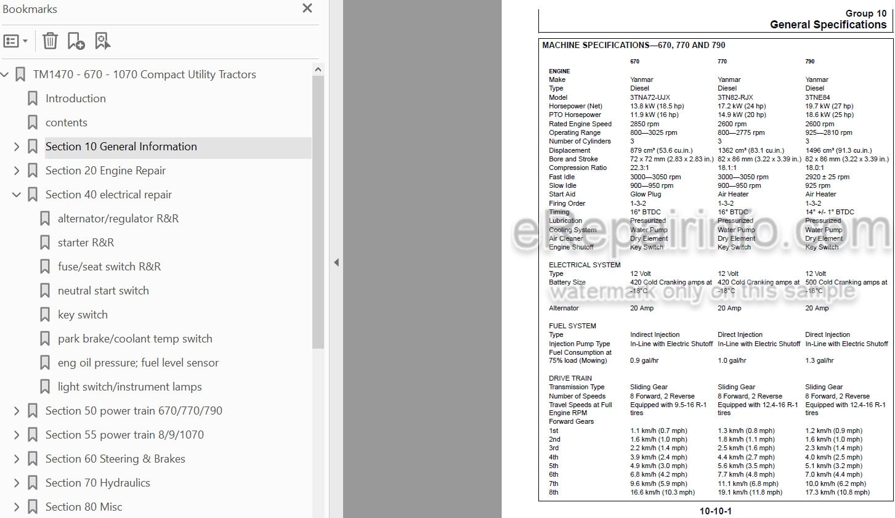This screenshot has height=518, width=895.
Task: Click the 3TNA72-UJX model value
Action: pyautogui.click(x=650, y=97)
